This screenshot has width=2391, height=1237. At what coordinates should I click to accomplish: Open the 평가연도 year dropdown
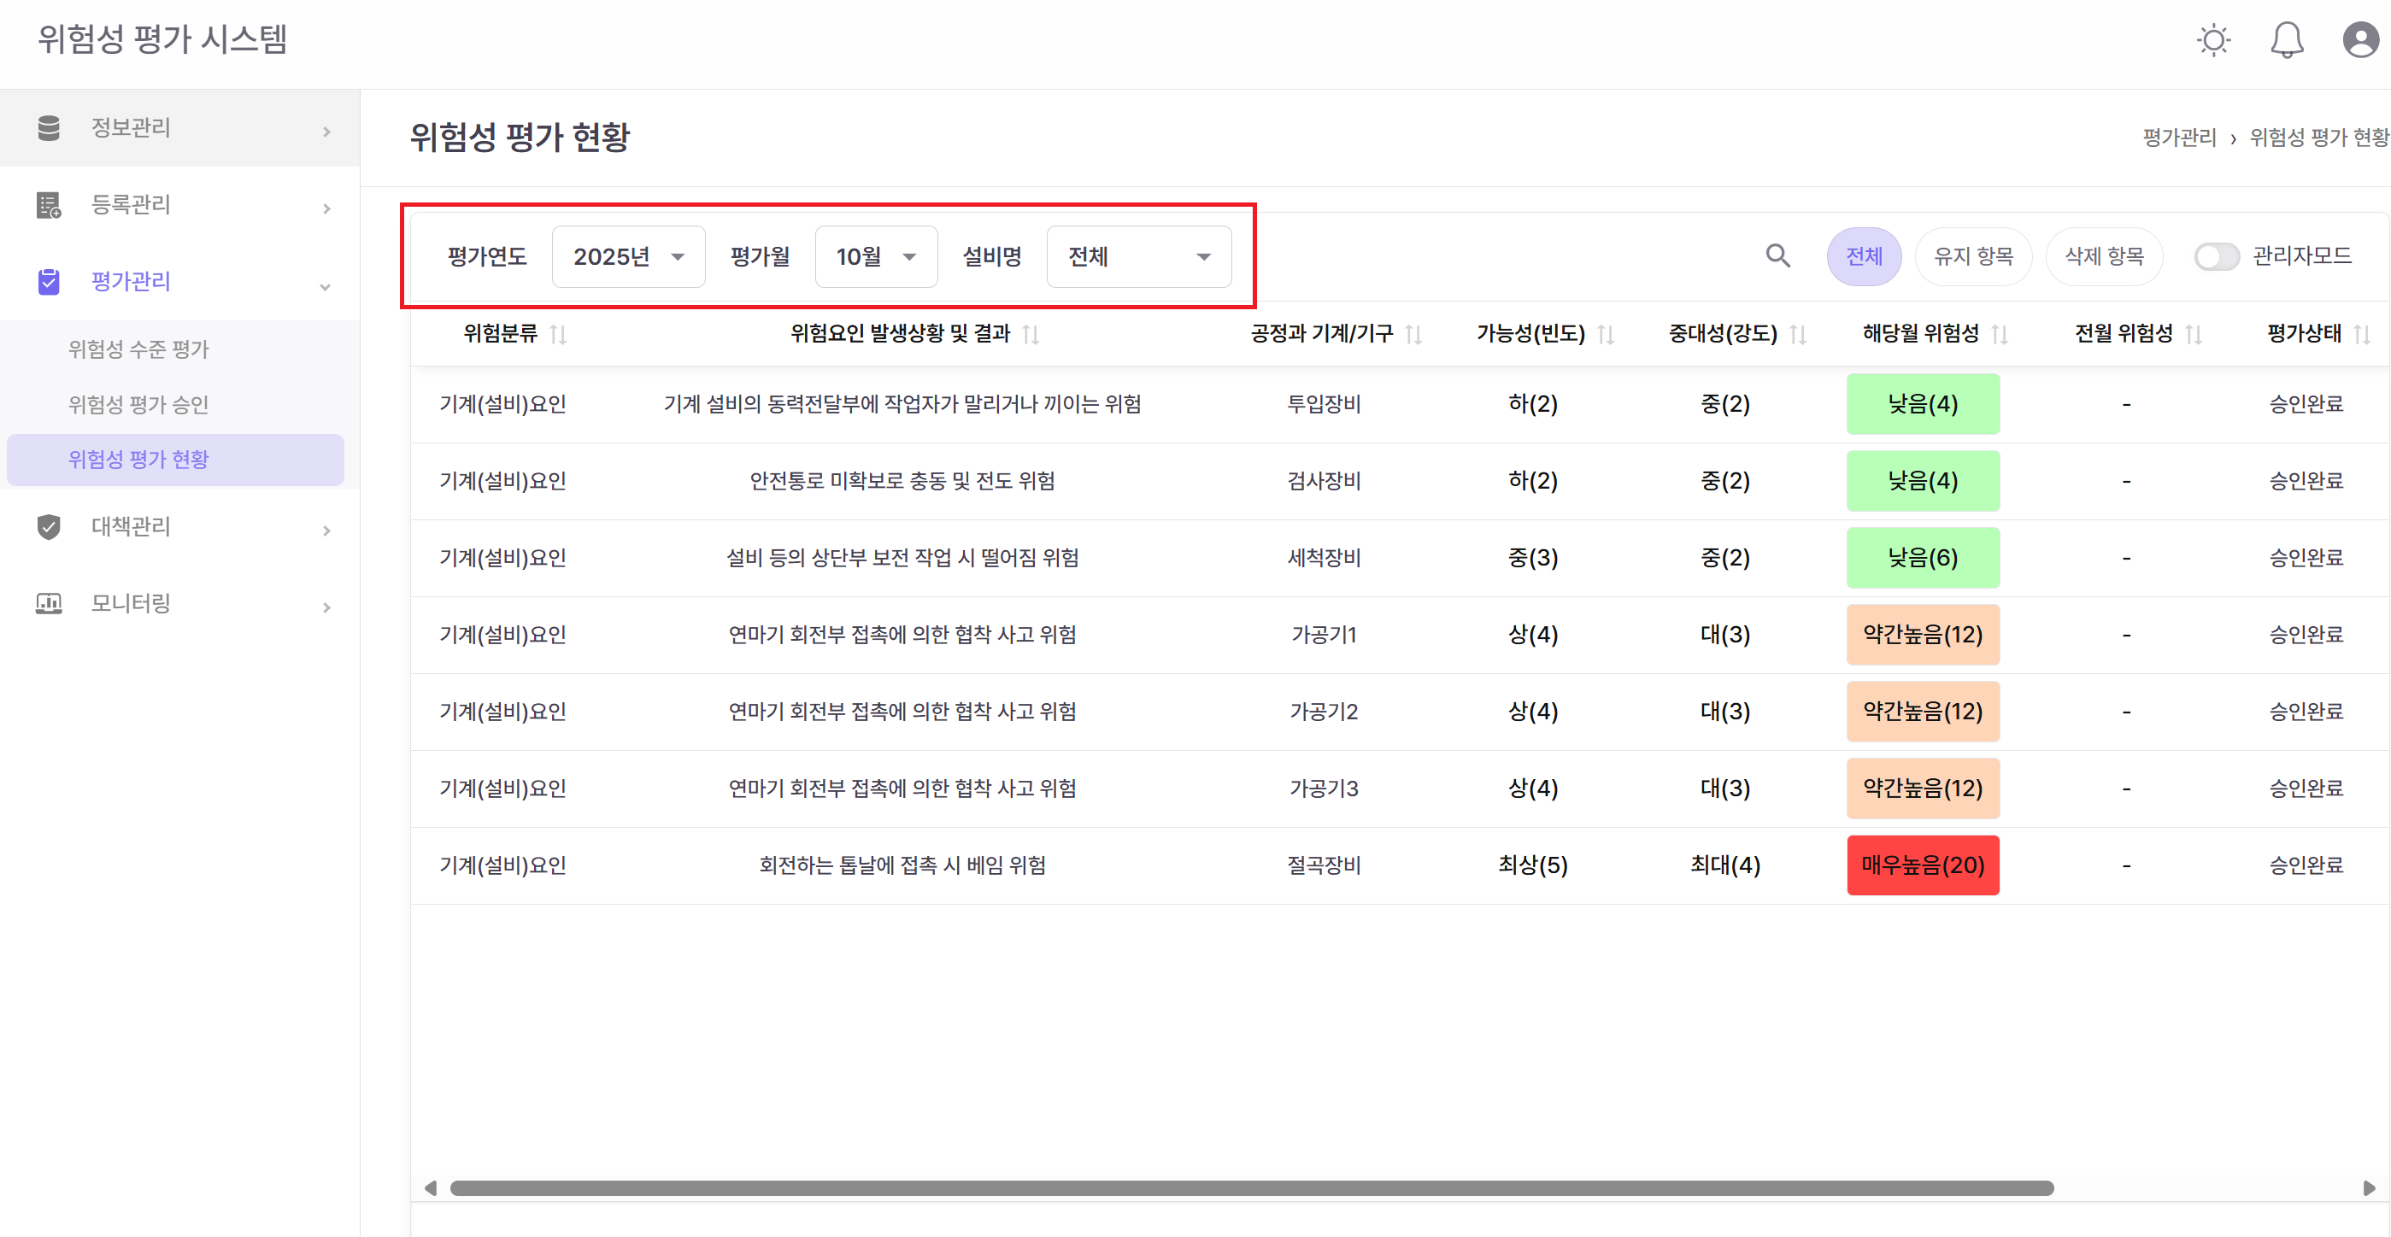pos(627,256)
